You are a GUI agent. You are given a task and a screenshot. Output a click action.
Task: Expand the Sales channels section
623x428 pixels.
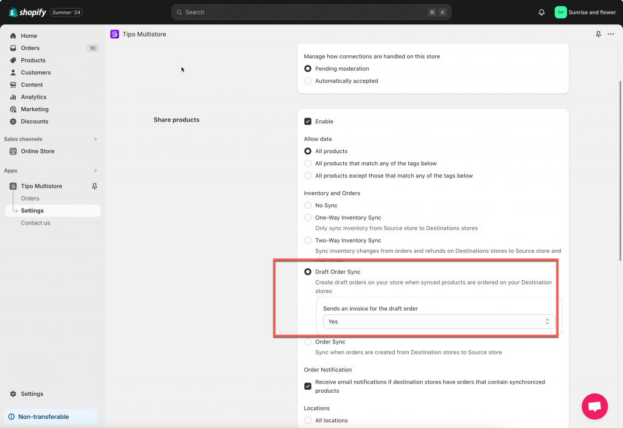[x=96, y=139]
